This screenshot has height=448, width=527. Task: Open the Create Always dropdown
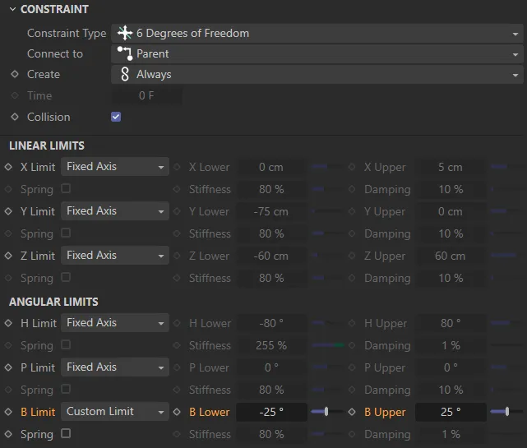pyautogui.click(x=317, y=74)
